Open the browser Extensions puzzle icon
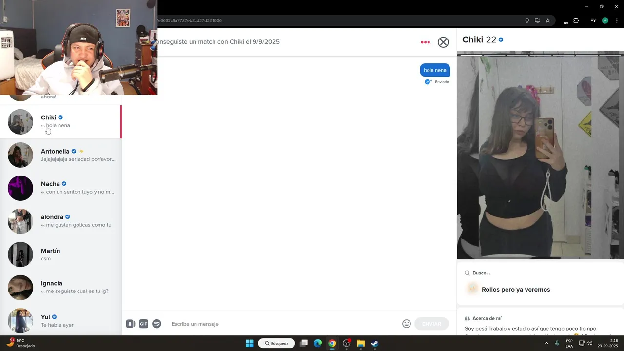 (x=576, y=20)
